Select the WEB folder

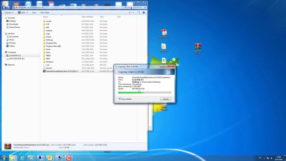click(48, 59)
